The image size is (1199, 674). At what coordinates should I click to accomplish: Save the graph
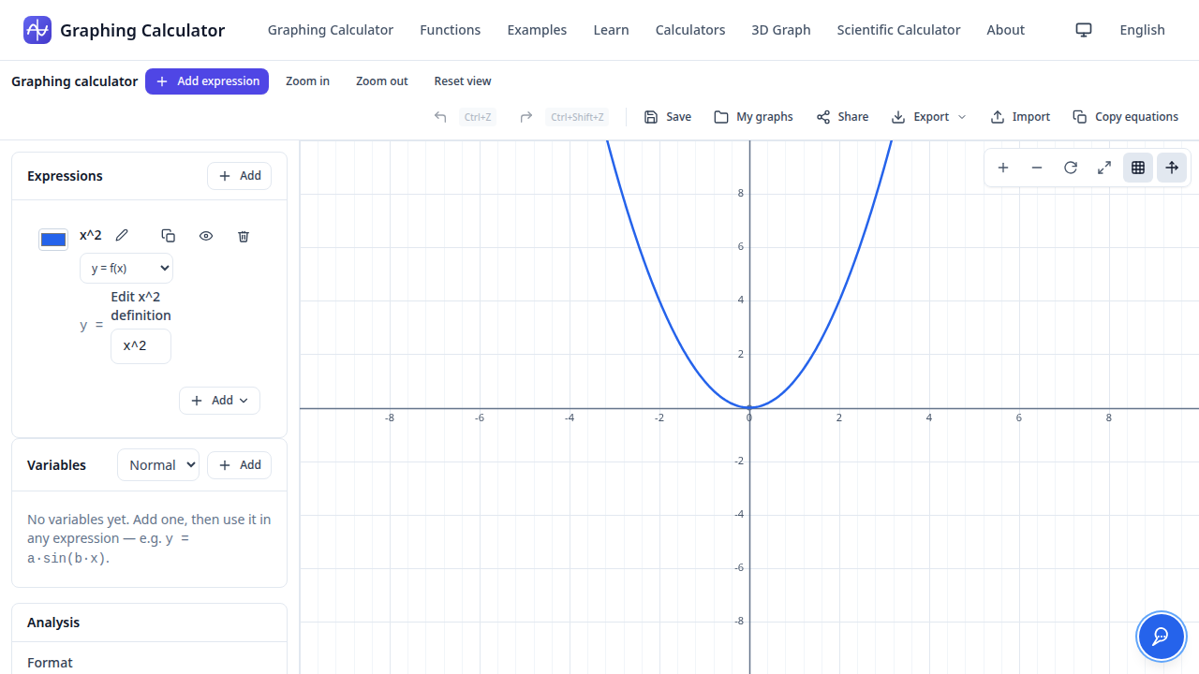[x=668, y=117]
